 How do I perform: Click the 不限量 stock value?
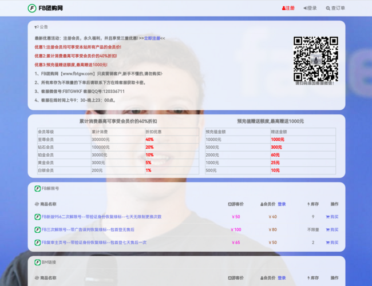pyautogui.click(x=313, y=229)
